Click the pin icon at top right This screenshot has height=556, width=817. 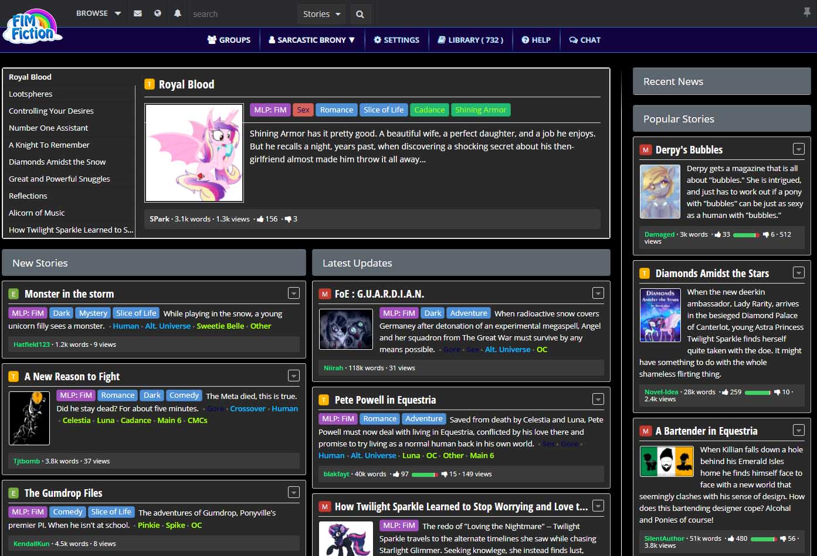(x=807, y=12)
